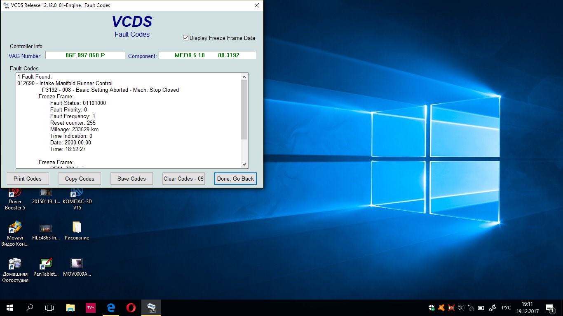Launch Opera browser from the taskbar
Screen dimensions: 563x316
[131, 307]
